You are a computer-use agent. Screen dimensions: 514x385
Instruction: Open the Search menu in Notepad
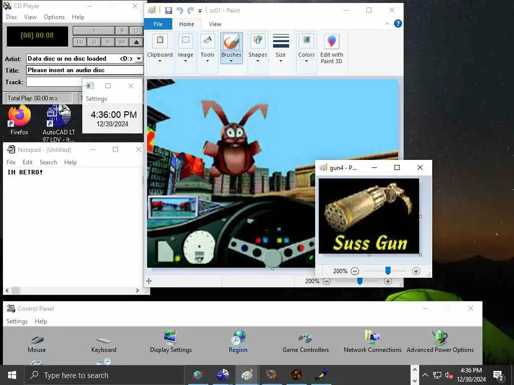coord(48,162)
